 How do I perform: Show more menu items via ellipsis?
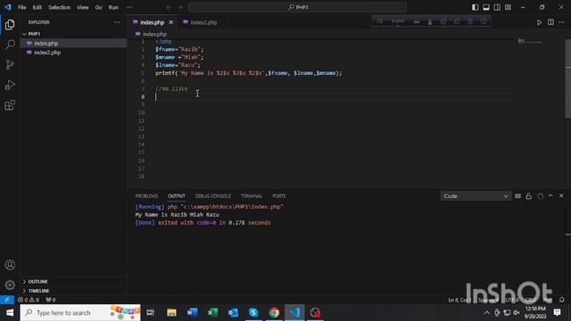(x=129, y=7)
